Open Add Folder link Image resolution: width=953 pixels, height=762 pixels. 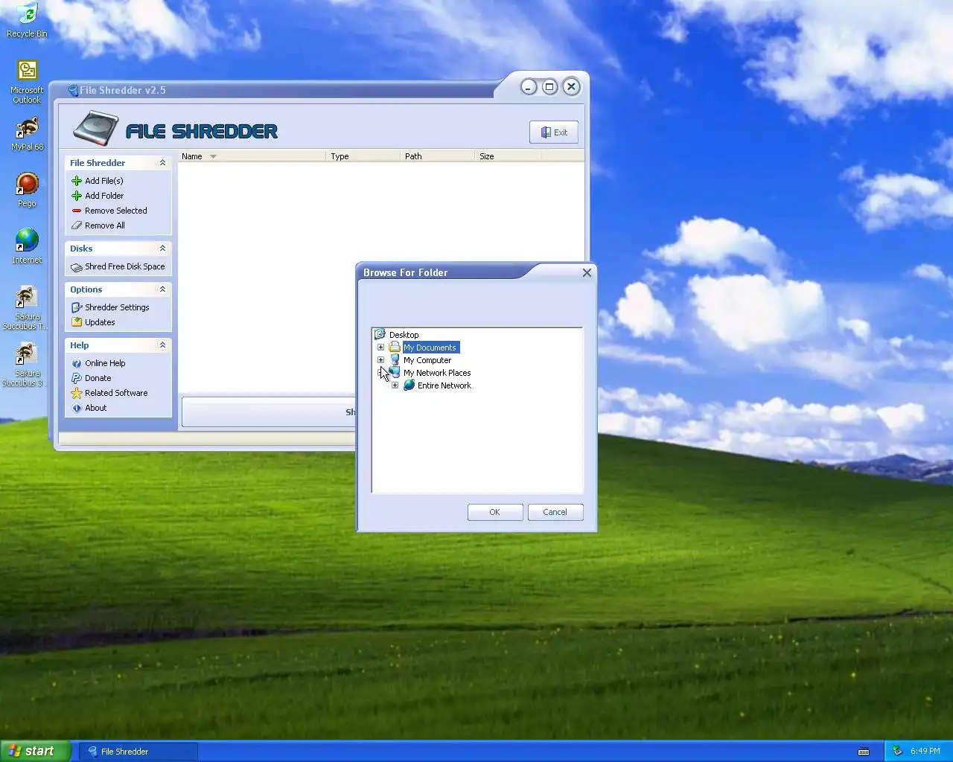(x=104, y=196)
